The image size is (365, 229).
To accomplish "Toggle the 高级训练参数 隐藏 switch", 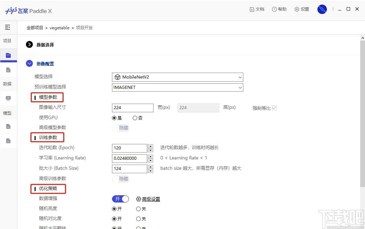I will pyautogui.click(x=121, y=179).
